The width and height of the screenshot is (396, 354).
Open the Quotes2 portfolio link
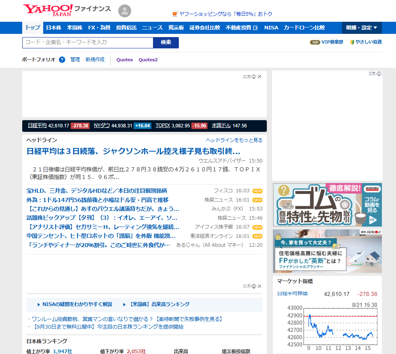(x=148, y=60)
